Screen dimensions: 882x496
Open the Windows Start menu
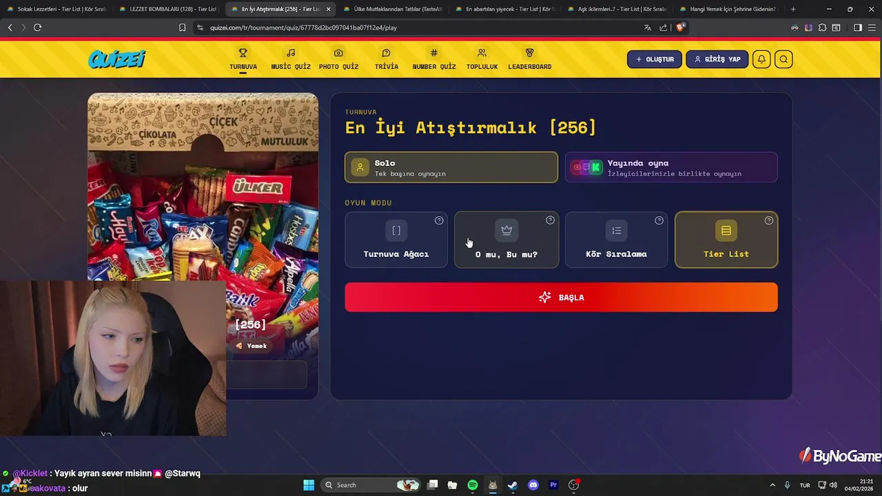[309, 485]
